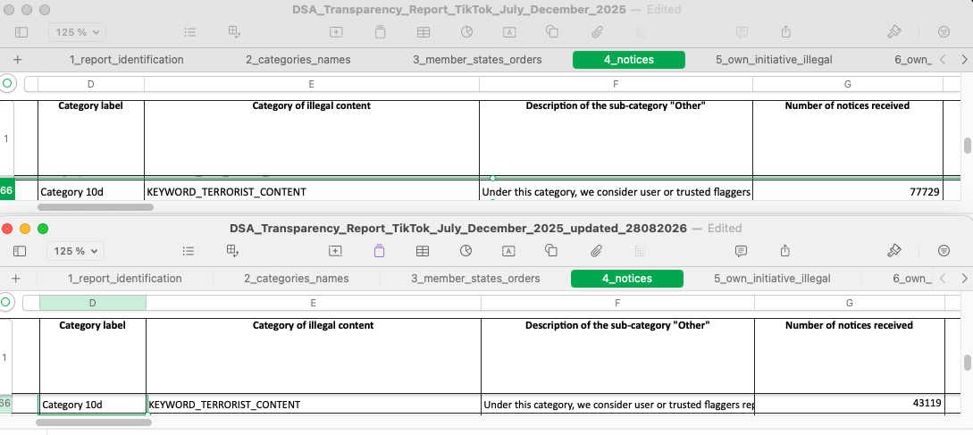Share the background report spreadsheet
The width and height of the screenshot is (973, 435).
[786, 31]
